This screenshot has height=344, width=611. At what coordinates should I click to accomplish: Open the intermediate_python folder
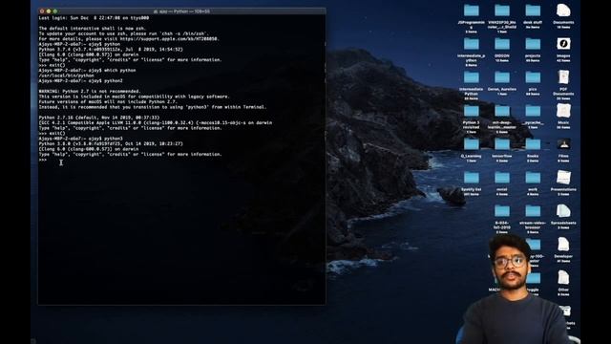click(471, 44)
